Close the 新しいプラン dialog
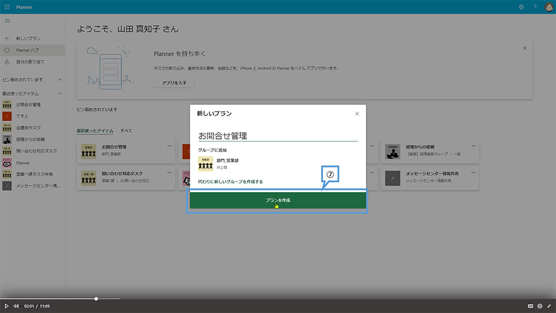 point(357,114)
